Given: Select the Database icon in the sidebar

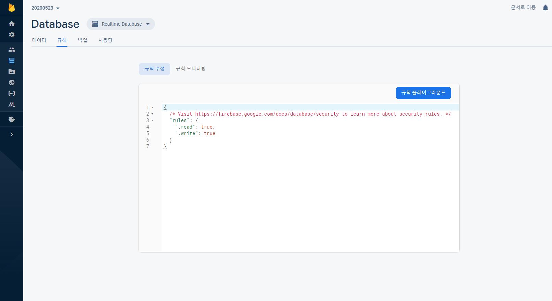Looking at the screenshot, I should 12,61.
